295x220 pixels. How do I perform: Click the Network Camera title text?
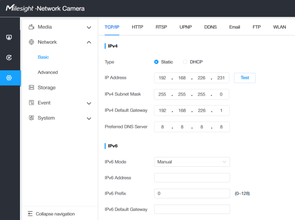61,8
